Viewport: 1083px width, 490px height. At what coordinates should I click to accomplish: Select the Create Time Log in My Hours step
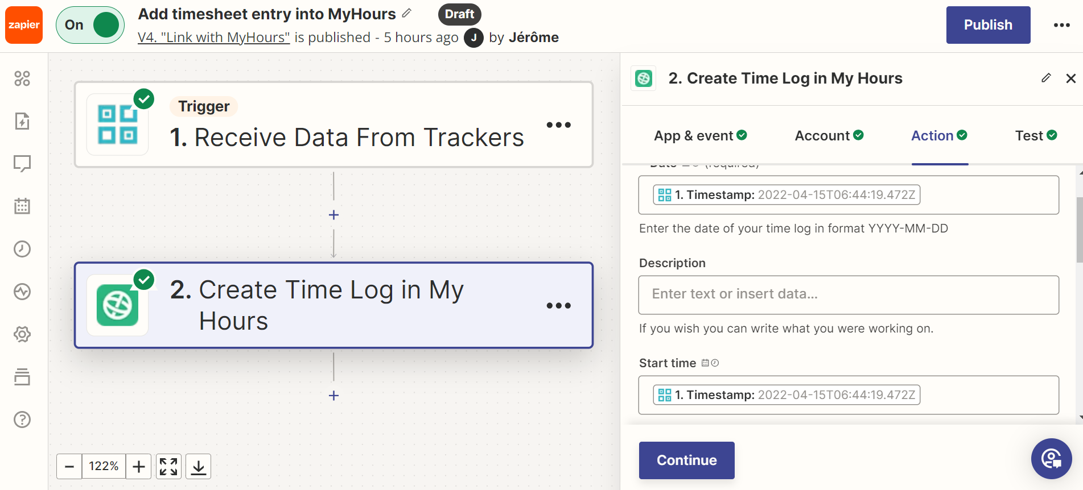333,305
